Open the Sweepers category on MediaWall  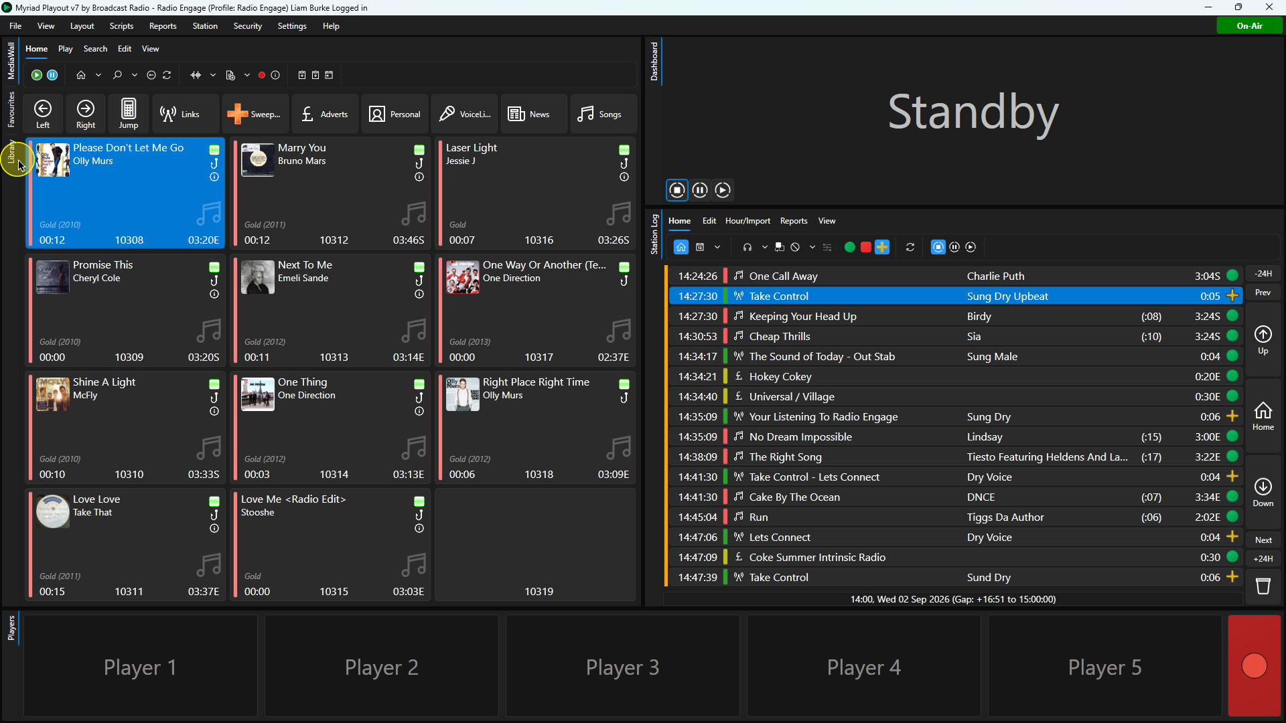[256, 114]
